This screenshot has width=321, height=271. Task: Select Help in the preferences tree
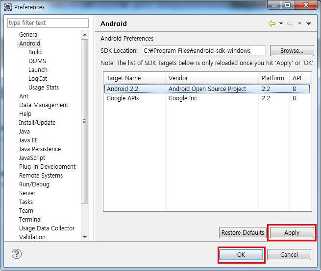[25, 114]
